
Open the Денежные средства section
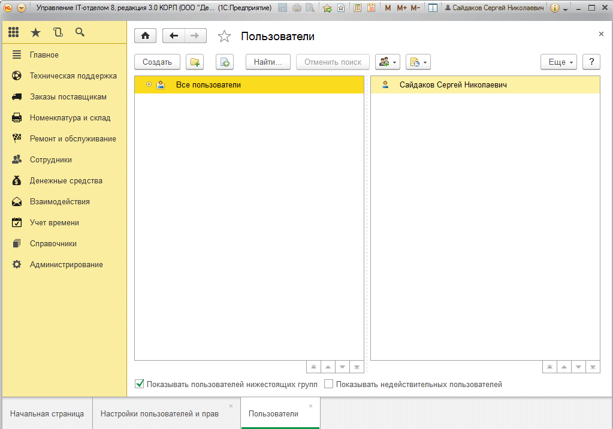pyautogui.click(x=65, y=181)
